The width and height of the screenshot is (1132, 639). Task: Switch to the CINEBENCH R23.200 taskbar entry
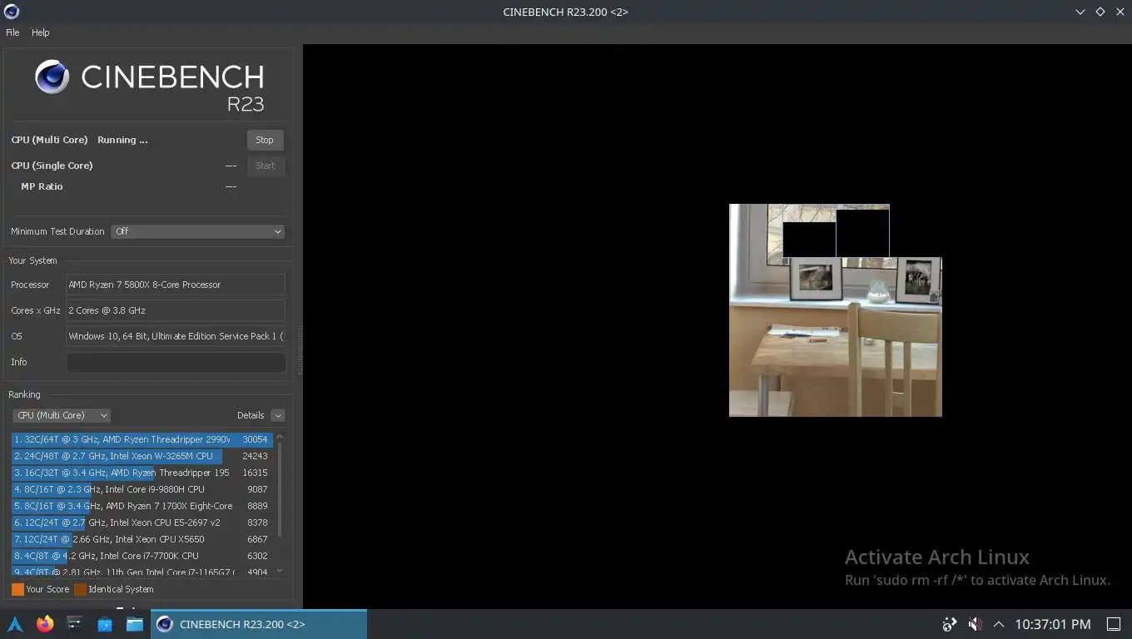[259, 624]
